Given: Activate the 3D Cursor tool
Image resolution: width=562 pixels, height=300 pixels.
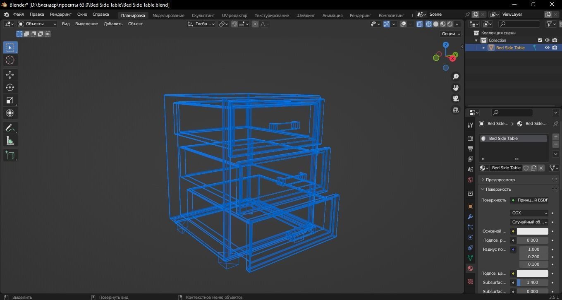Looking at the screenshot, I should pyautogui.click(x=10, y=60).
